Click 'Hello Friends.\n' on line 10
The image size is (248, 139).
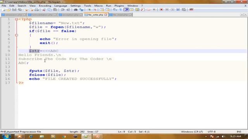(40, 55)
